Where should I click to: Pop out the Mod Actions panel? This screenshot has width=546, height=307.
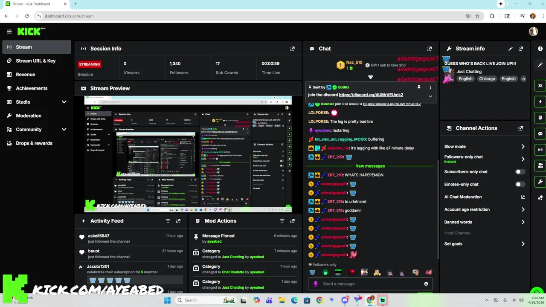(292, 221)
